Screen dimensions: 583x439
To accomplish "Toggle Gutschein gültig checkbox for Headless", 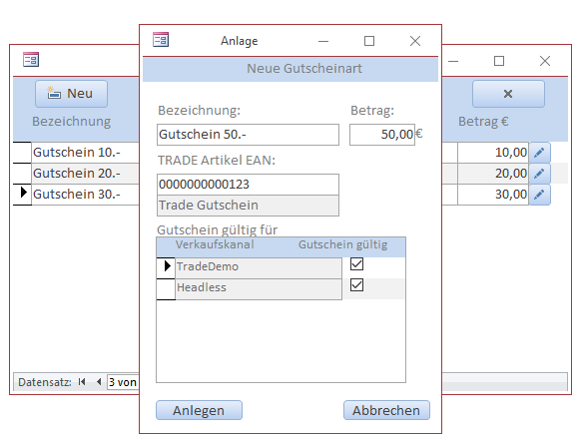I will click(x=356, y=285).
